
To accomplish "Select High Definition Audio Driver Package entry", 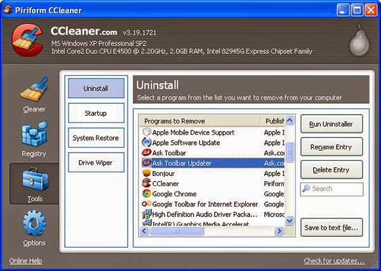I will point(213,214).
